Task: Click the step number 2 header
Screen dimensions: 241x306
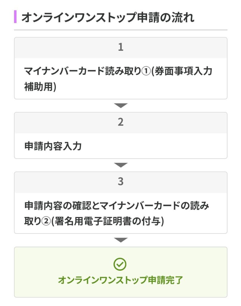Action: [x=120, y=123]
